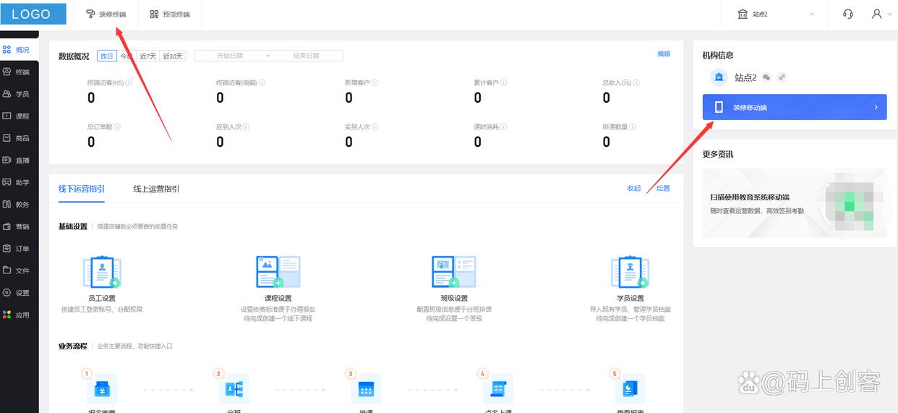Collapse the guide panel with 收起
This screenshot has height=413, width=898.
click(634, 188)
